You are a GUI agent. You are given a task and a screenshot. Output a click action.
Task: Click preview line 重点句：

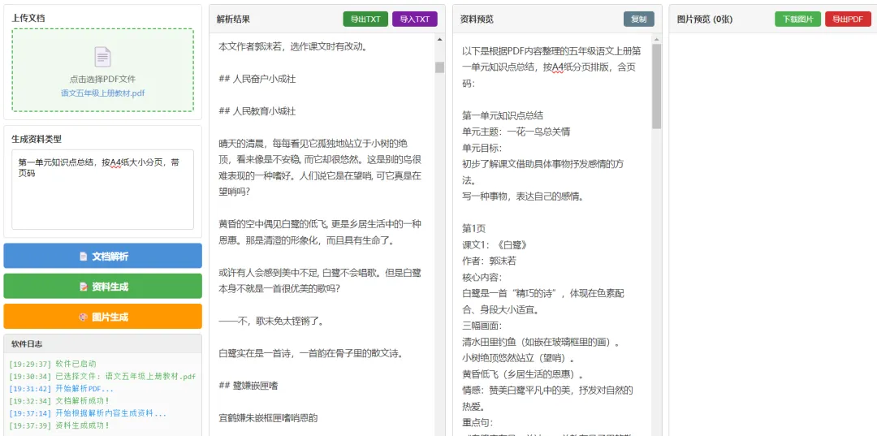pyautogui.click(x=477, y=422)
